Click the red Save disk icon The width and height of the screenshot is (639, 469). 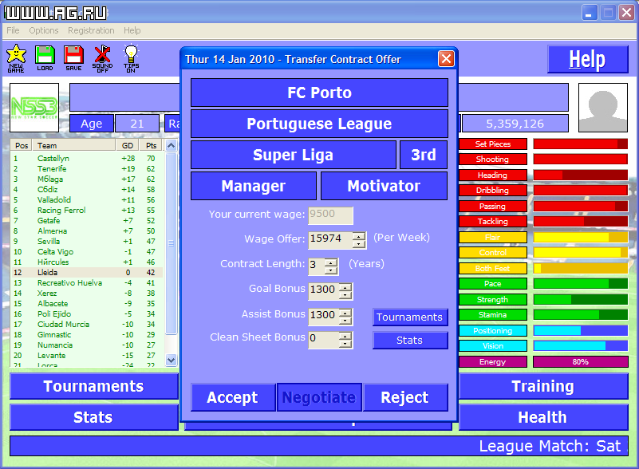tap(73, 56)
